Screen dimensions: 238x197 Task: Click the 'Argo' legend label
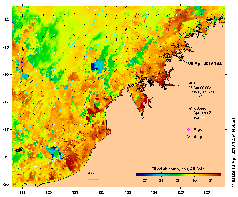point(198,130)
